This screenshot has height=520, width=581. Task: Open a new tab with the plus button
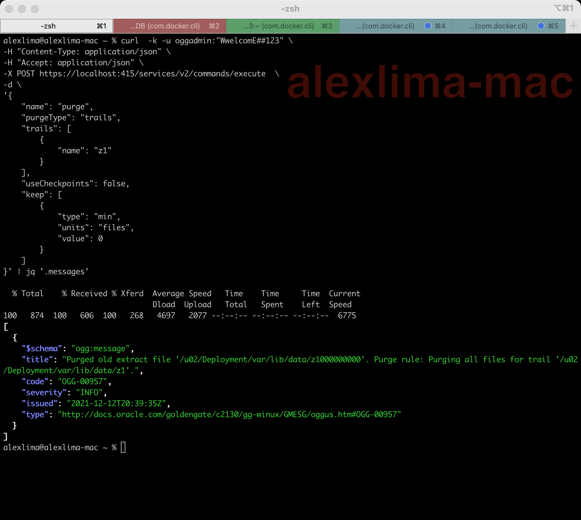(574, 26)
